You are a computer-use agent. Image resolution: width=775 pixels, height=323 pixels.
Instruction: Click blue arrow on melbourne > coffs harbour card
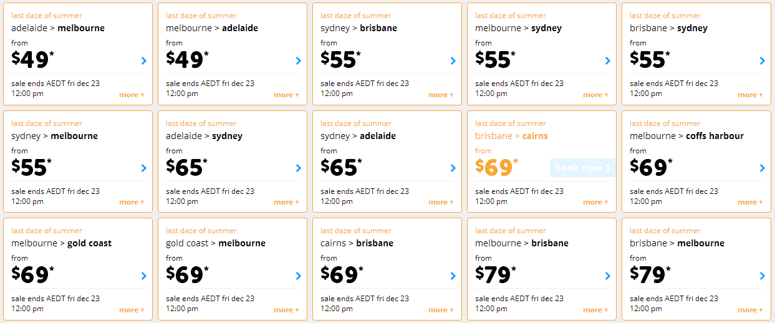pos(763,168)
